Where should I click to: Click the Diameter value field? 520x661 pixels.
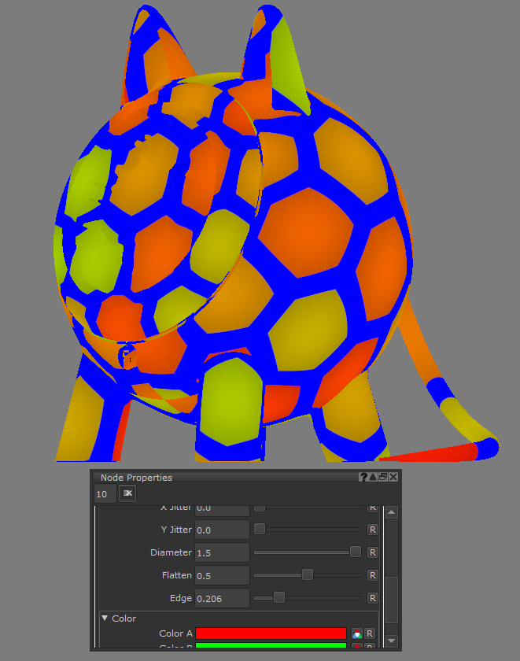pos(222,552)
